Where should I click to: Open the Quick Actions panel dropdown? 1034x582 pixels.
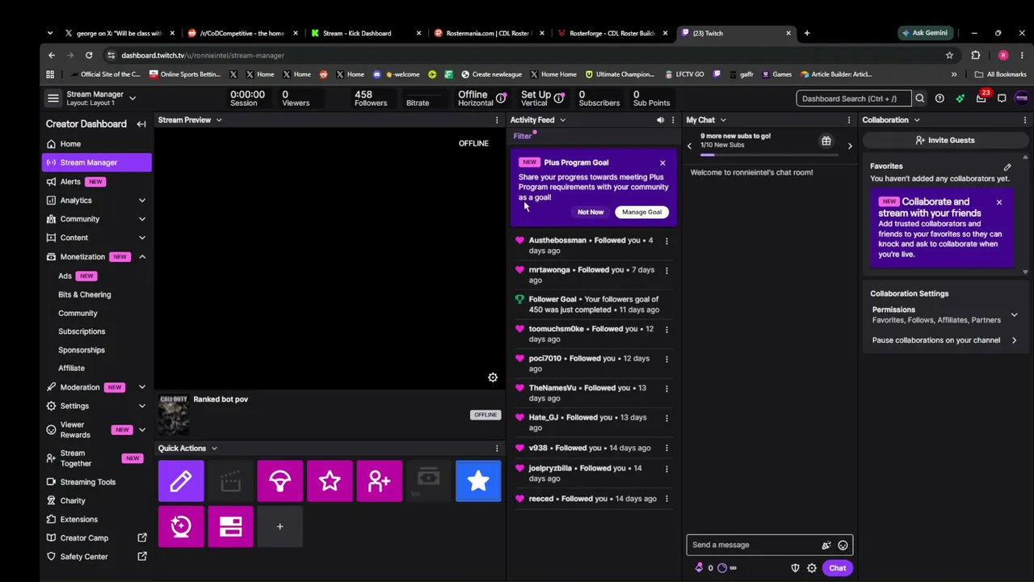click(214, 448)
